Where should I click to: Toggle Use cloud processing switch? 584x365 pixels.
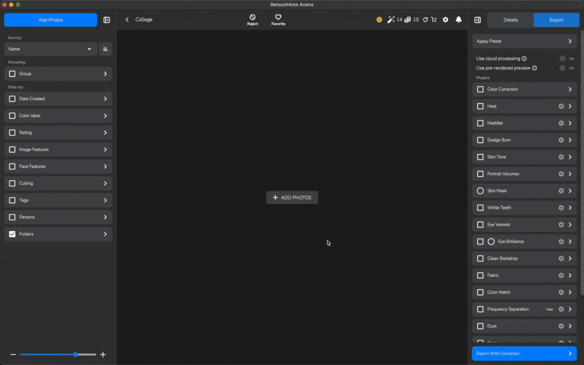(x=563, y=59)
